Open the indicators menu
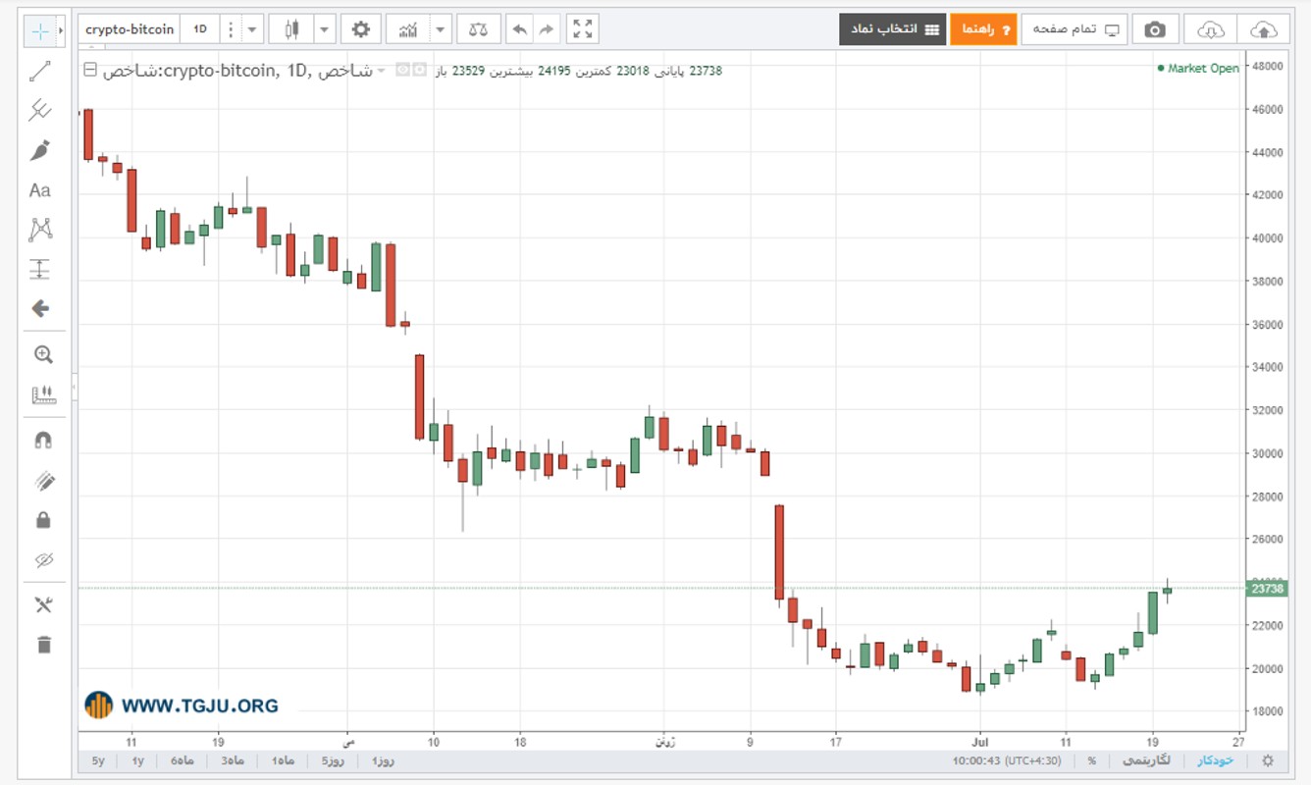 [408, 29]
